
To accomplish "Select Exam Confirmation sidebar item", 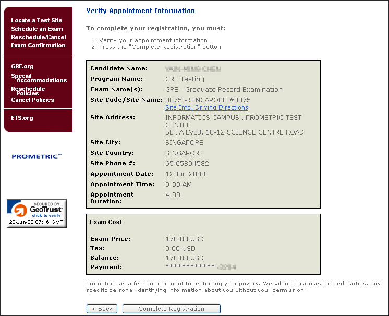I will click(x=38, y=45).
